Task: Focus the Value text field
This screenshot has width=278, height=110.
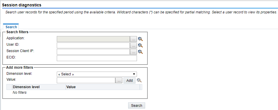Action: (86, 80)
